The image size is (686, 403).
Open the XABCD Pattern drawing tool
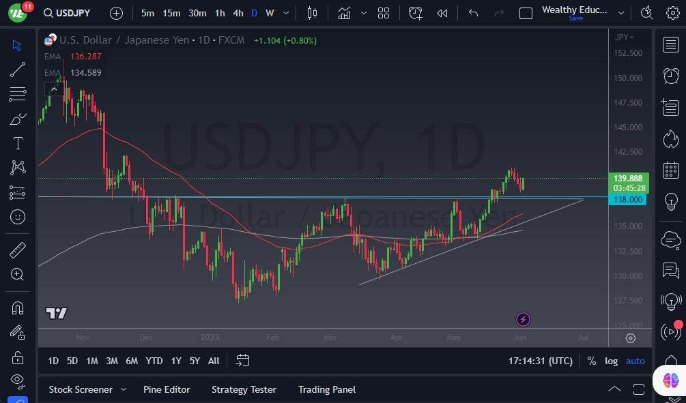(x=17, y=168)
